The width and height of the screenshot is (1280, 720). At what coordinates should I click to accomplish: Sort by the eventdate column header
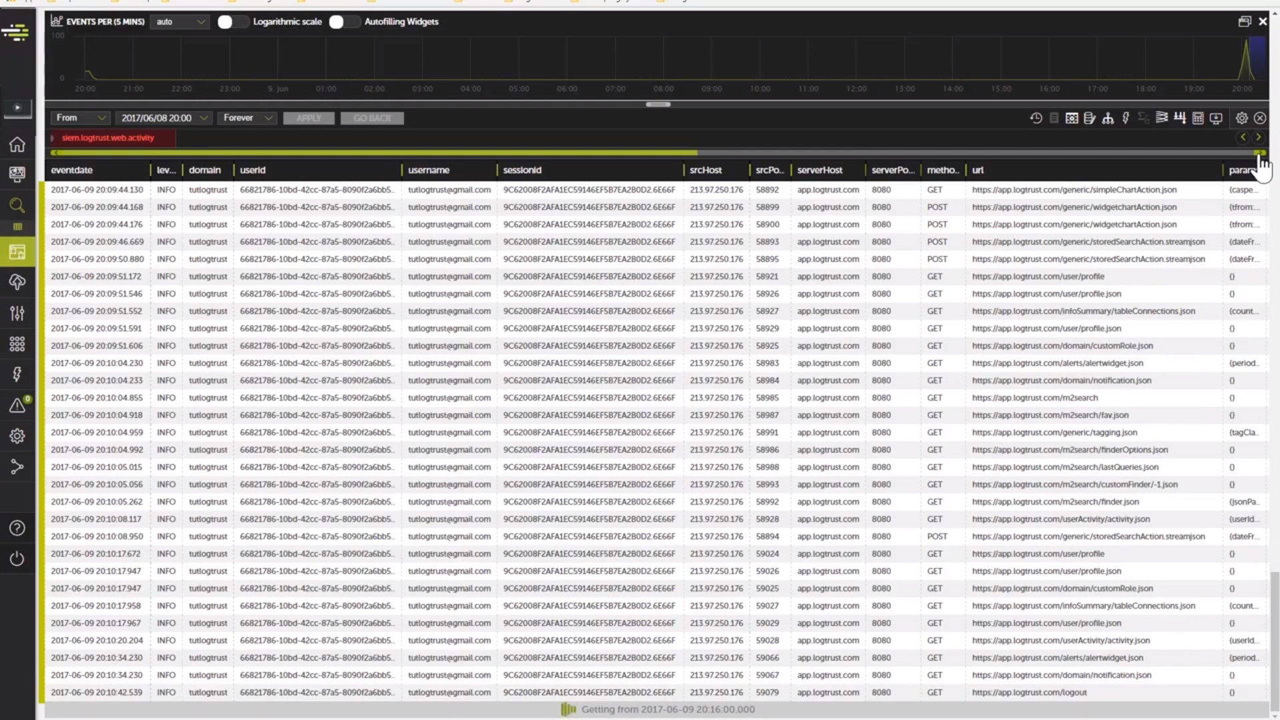[x=72, y=170]
